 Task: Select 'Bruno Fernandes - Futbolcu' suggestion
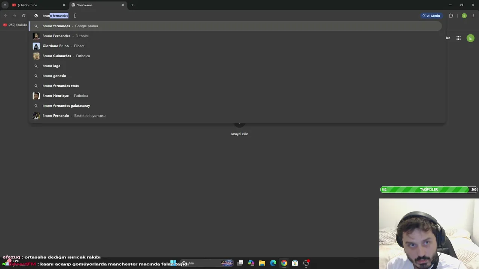(236, 36)
